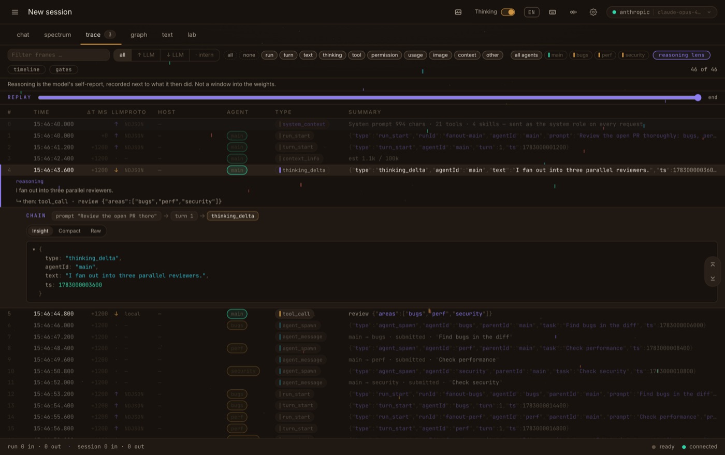Click the connected status indicator
Screen dimensions: 725x455
point(699,447)
